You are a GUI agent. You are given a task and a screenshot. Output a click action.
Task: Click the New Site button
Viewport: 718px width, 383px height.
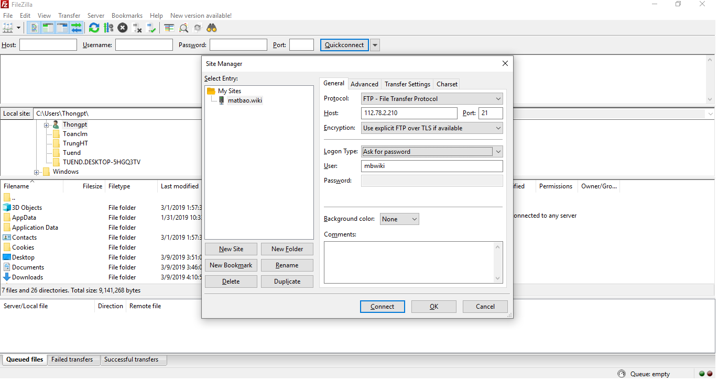click(x=231, y=249)
